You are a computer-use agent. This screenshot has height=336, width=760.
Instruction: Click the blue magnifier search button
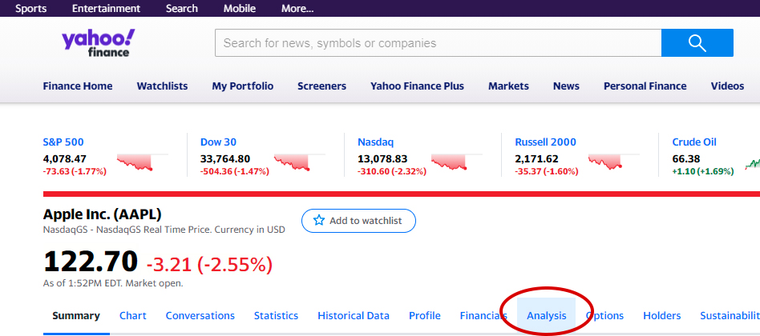[x=697, y=43]
